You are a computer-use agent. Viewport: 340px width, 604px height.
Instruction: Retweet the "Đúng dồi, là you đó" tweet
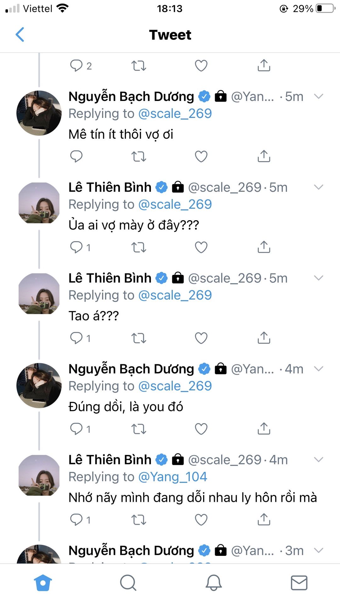tap(139, 429)
